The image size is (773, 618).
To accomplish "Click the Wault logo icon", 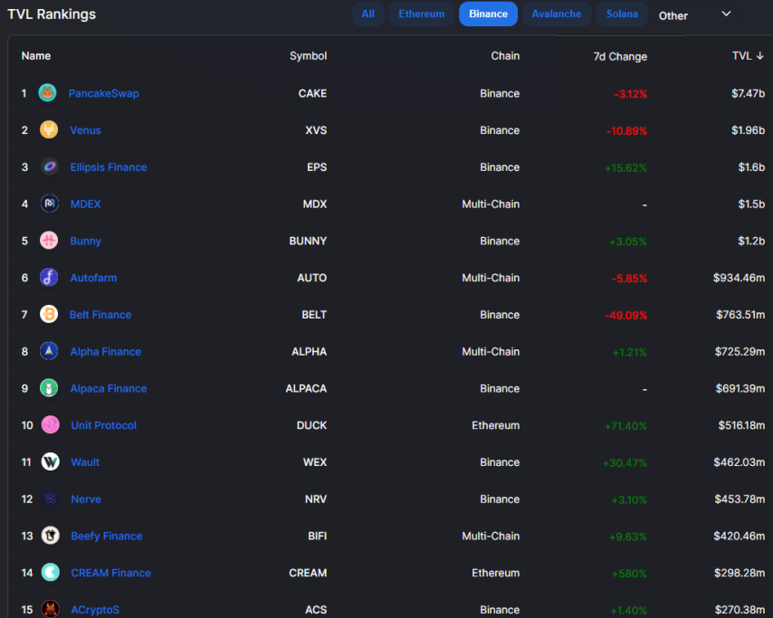I will click(x=51, y=461).
